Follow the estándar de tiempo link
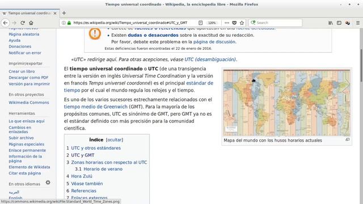 (200, 83)
